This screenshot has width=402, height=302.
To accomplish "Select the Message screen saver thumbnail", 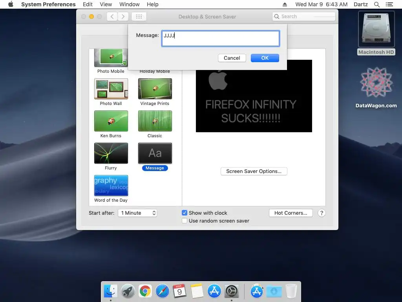I will (155, 153).
